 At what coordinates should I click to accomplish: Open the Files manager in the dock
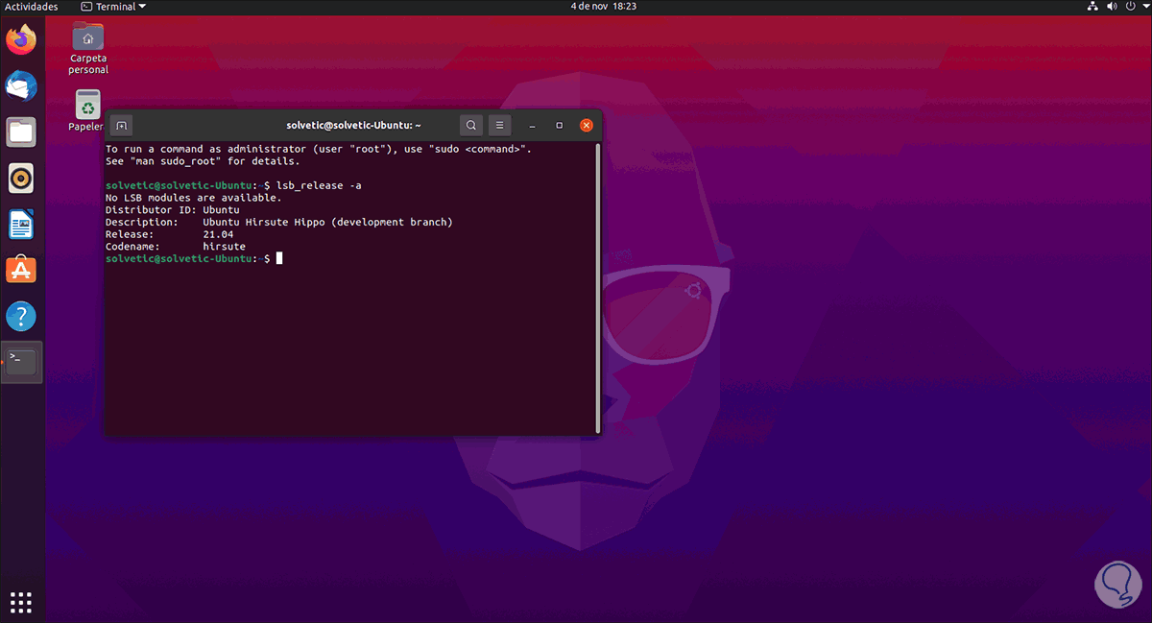pos(21,132)
